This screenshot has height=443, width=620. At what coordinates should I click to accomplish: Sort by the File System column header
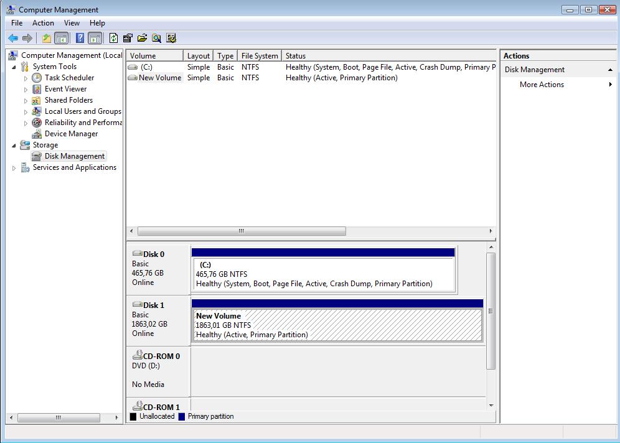(x=260, y=56)
